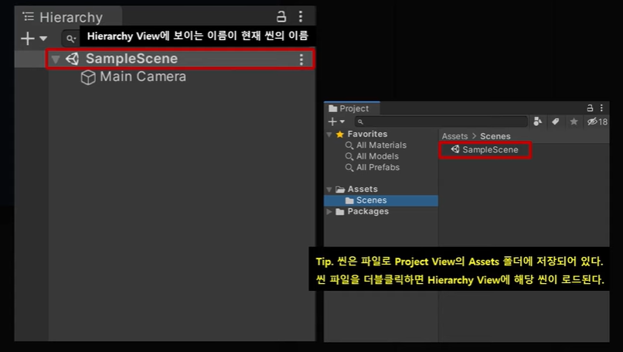The height and width of the screenshot is (352, 623).
Task: Click the Favorites star save-search icon
Action: pyautogui.click(x=574, y=121)
